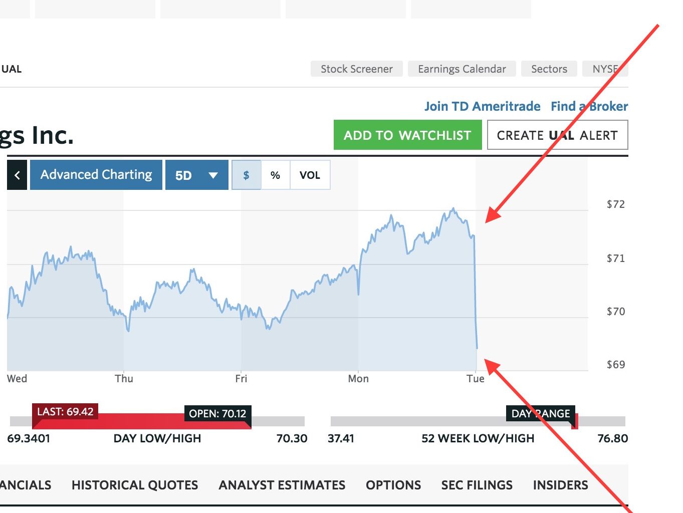
Task: Go to Stock Screener
Action: coord(356,69)
